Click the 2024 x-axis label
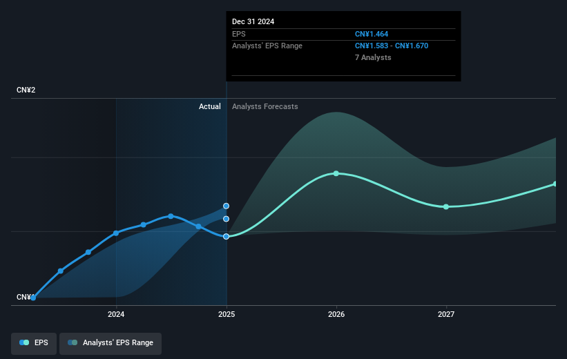567x359 pixels. tap(116, 315)
